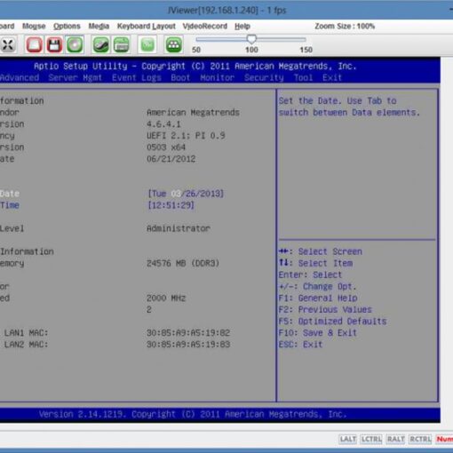Switch to the Server Mgmt BIOS tab
The height and width of the screenshot is (453, 453).
pyautogui.click(x=75, y=78)
